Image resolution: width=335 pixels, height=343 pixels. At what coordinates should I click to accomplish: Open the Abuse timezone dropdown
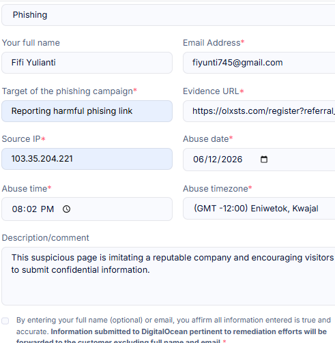(x=259, y=209)
